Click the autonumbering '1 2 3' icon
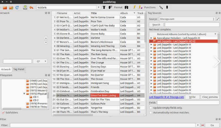 [161, 7]
